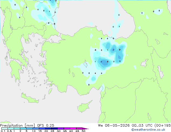Click the over-50 legend arrow tip

tap(85, 129)
